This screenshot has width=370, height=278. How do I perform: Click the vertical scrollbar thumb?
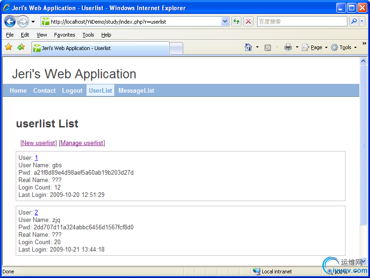(364, 145)
